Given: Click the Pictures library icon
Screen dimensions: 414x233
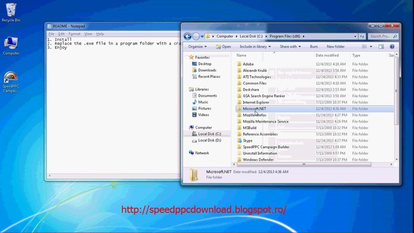Looking at the screenshot, I should click(x=195, y=108).
